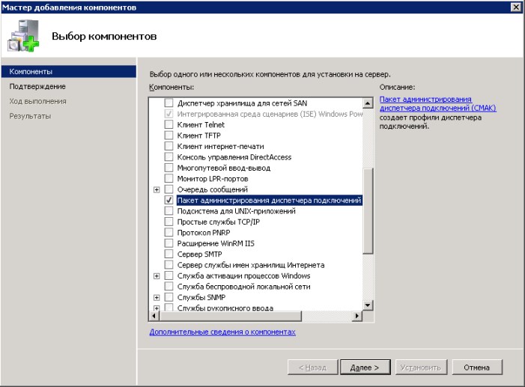The width and height of the screenshot is (525, 387).
Task: Open the Компоненты wizard step
Action: (69, 72)
